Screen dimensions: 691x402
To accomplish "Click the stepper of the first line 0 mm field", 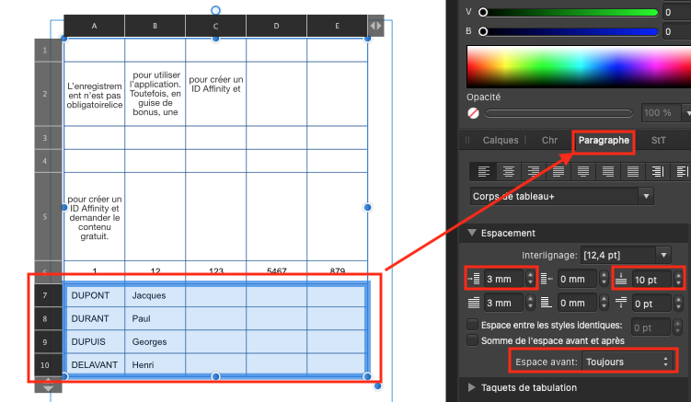I will tap(604, 279).
